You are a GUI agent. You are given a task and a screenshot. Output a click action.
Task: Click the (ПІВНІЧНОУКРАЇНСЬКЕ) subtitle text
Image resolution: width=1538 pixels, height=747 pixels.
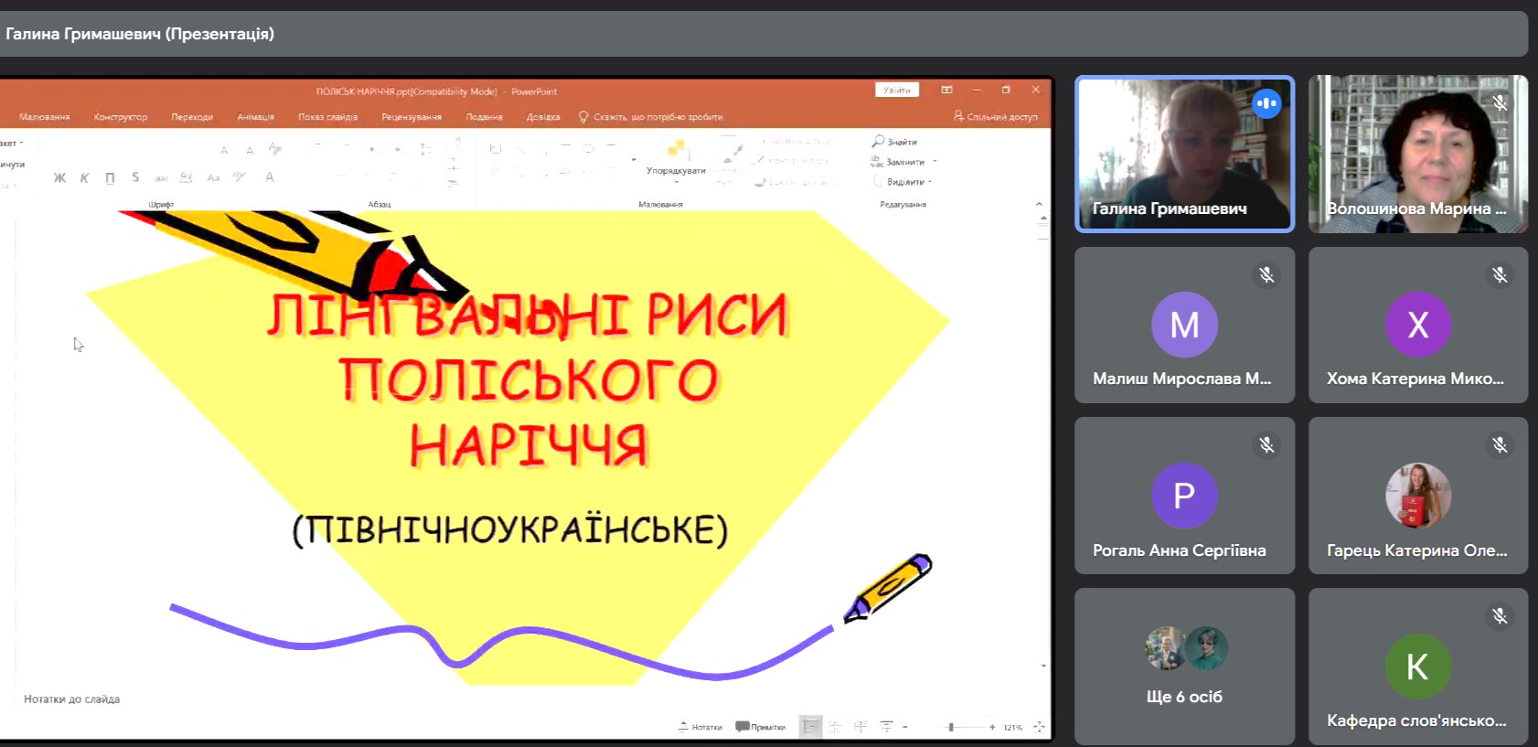(x=510, y=530)
